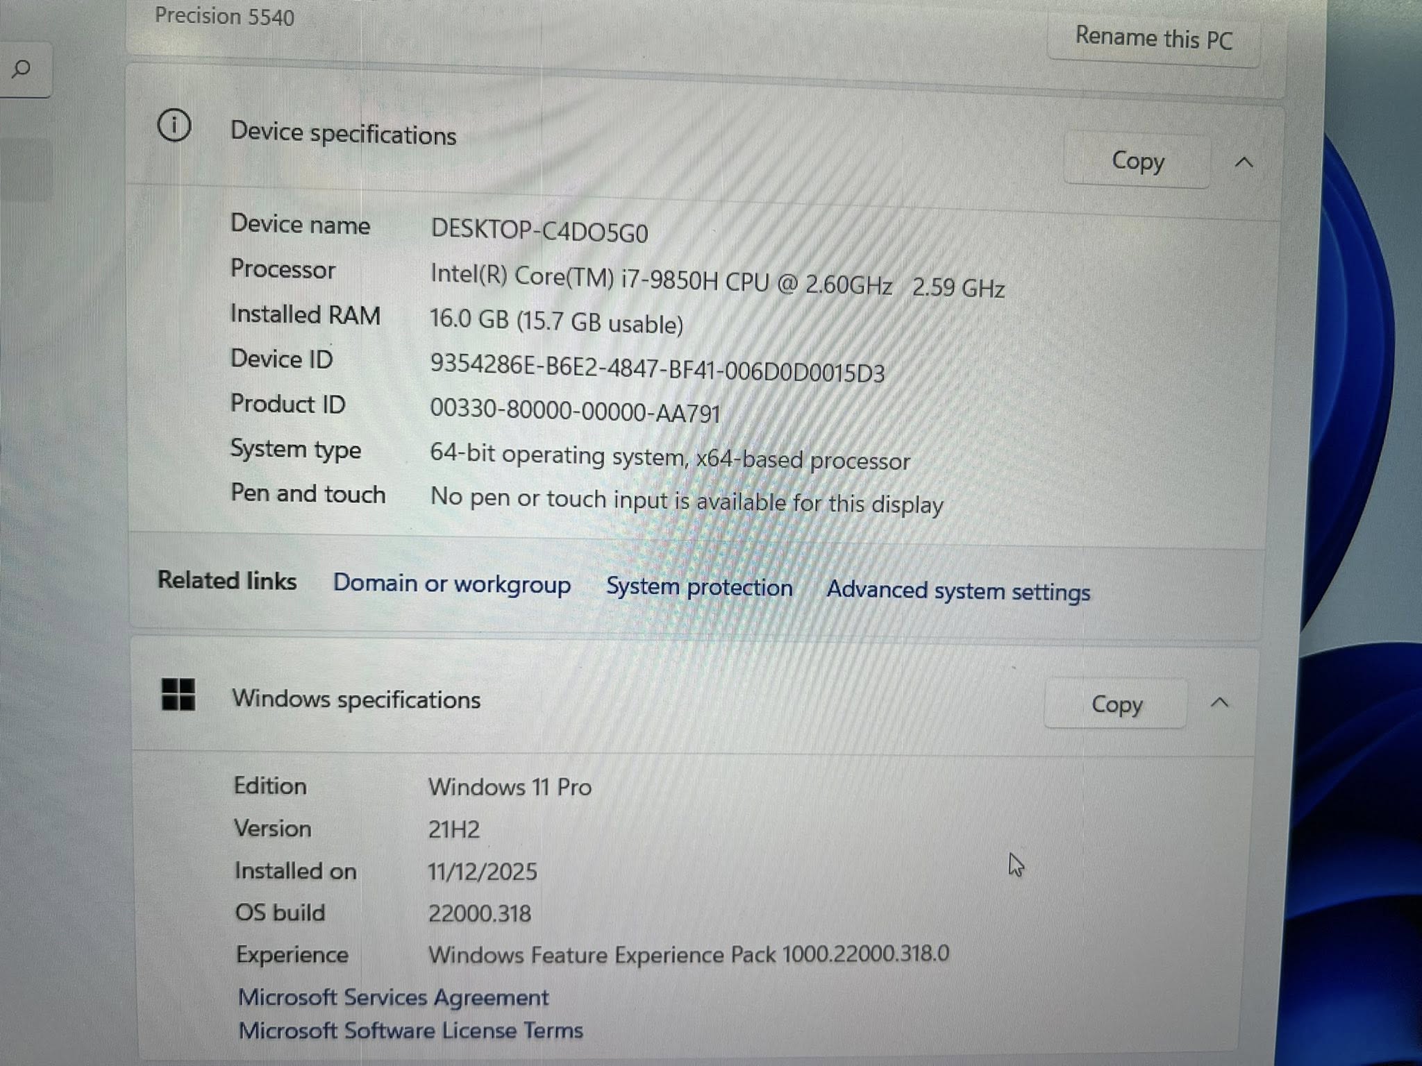Click the OS build 22000.318 value
This screenshot has height=1066, width=1422.
[479, 913]
